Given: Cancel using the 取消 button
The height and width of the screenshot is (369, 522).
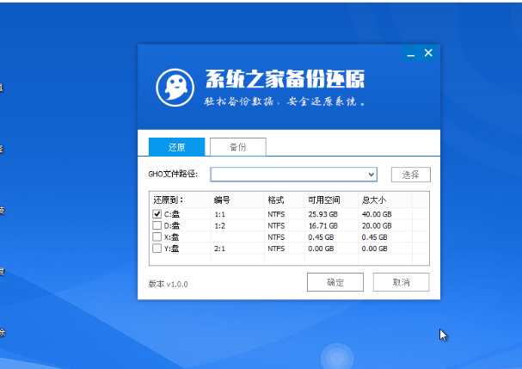Looking at the screenshot, I should tap(401, 282).
